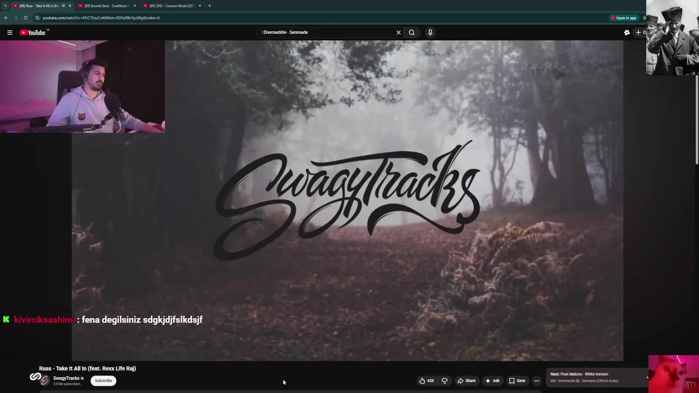Open the more actions three-dot menu

click(537, 381)
